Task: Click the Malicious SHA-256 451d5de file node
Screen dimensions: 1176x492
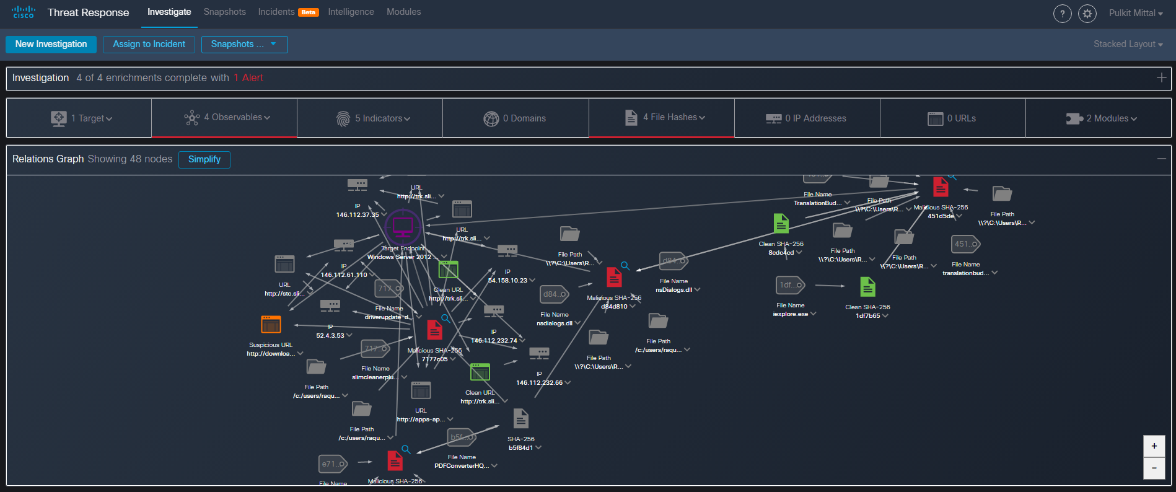Action: [x=941, y=187]
